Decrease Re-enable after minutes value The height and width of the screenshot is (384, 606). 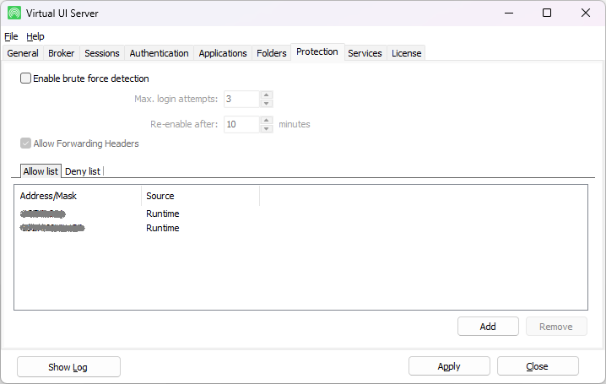[267, 129]
